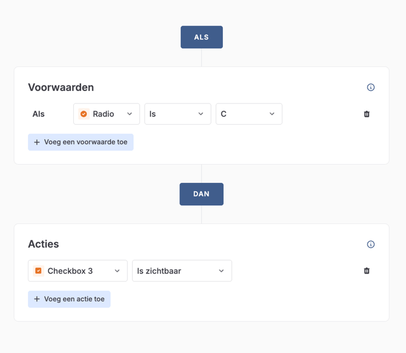Viewport: 406px width, 353px height.
Task: Click plus icon on Voeg een actie toe
Action: [37, 299]
